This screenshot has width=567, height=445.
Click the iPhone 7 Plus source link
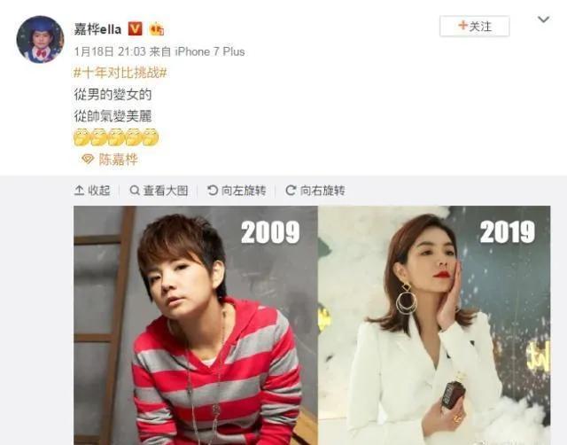[210, 51]
